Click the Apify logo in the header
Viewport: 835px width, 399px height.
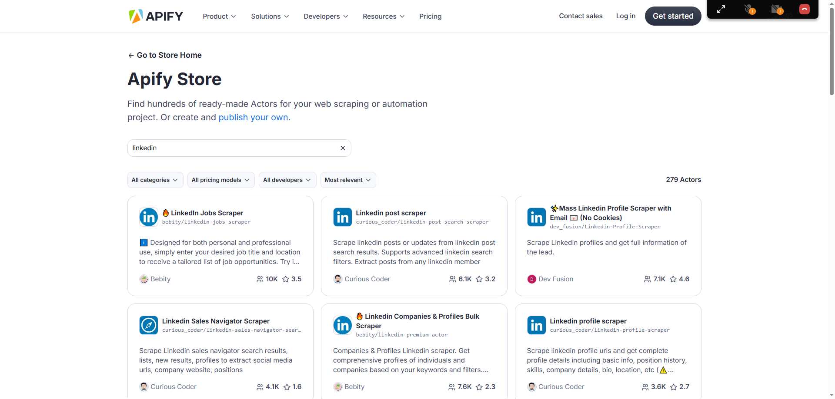click(x=156, y=16)
